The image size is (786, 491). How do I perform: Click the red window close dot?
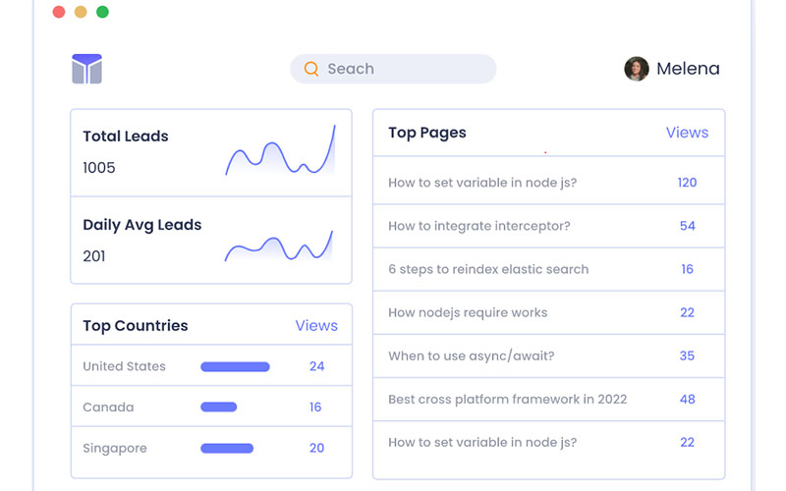pos(59,12)
